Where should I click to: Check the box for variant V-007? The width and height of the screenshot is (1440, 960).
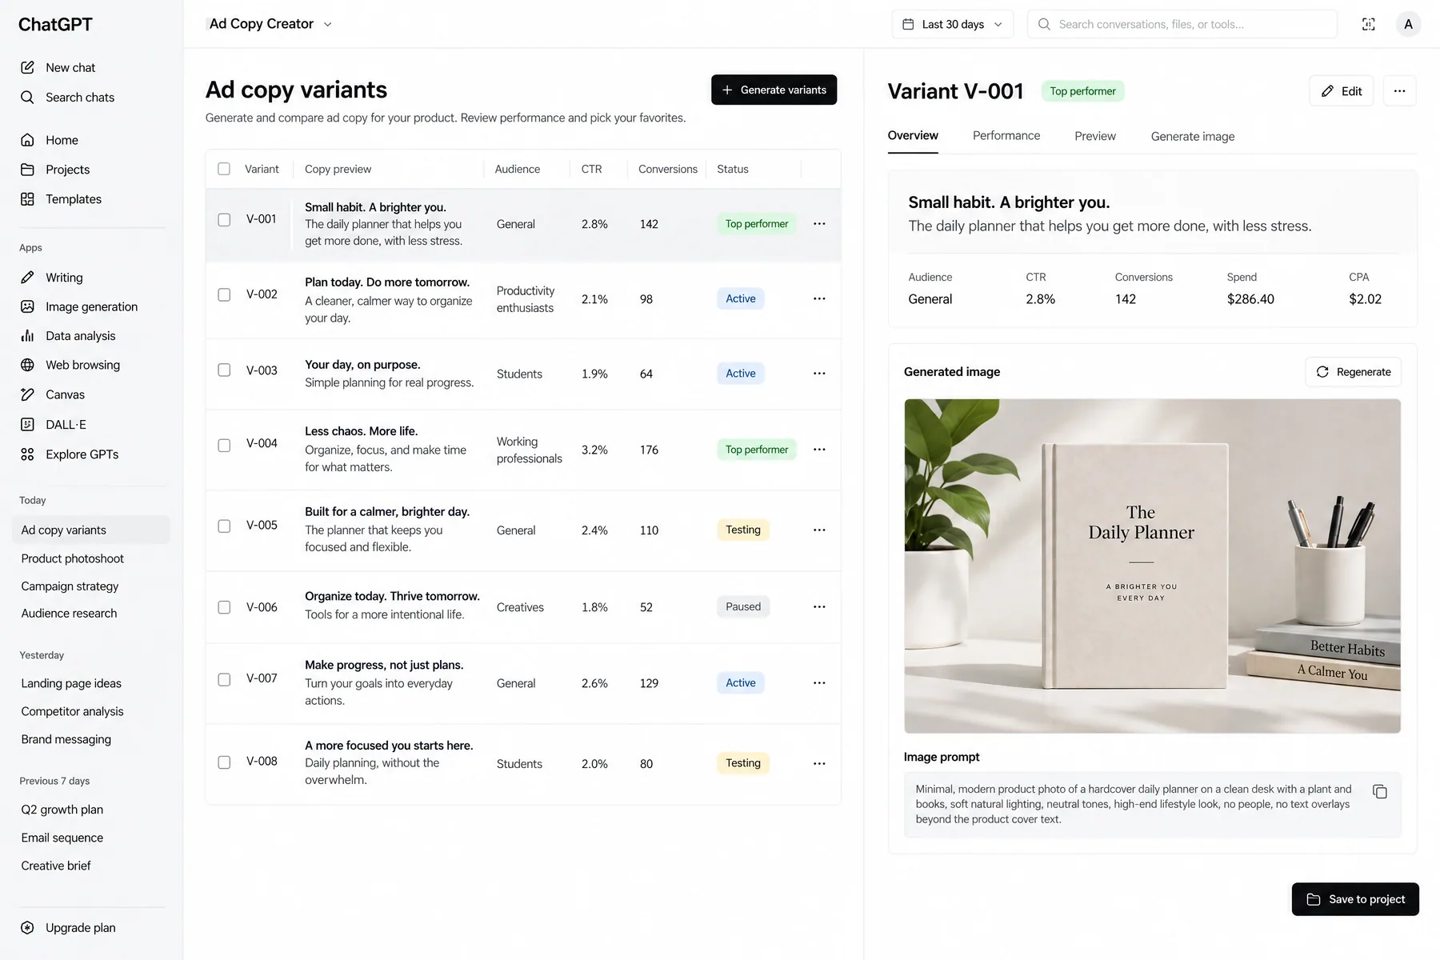tap(224, 679)
